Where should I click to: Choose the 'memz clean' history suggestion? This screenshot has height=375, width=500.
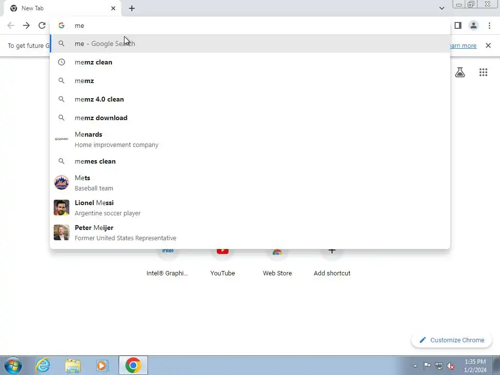250,62
